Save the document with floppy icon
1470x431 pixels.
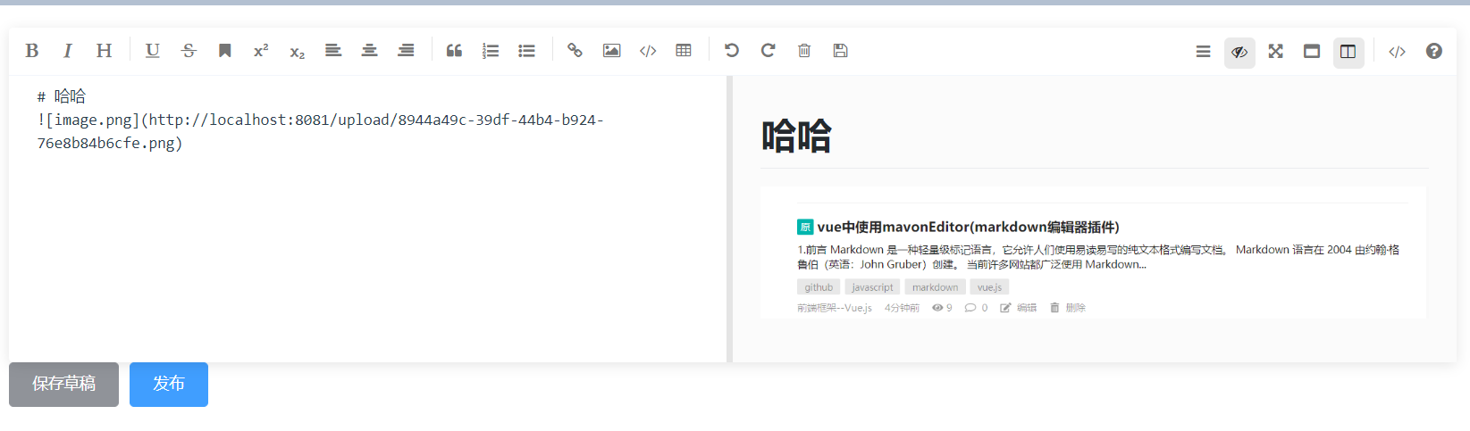[x=840, y=51]
